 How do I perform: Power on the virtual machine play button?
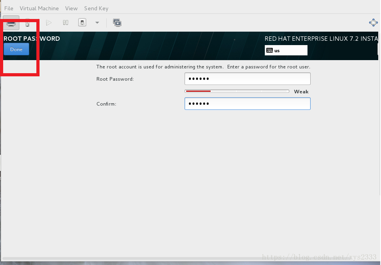tap(49, 23)
